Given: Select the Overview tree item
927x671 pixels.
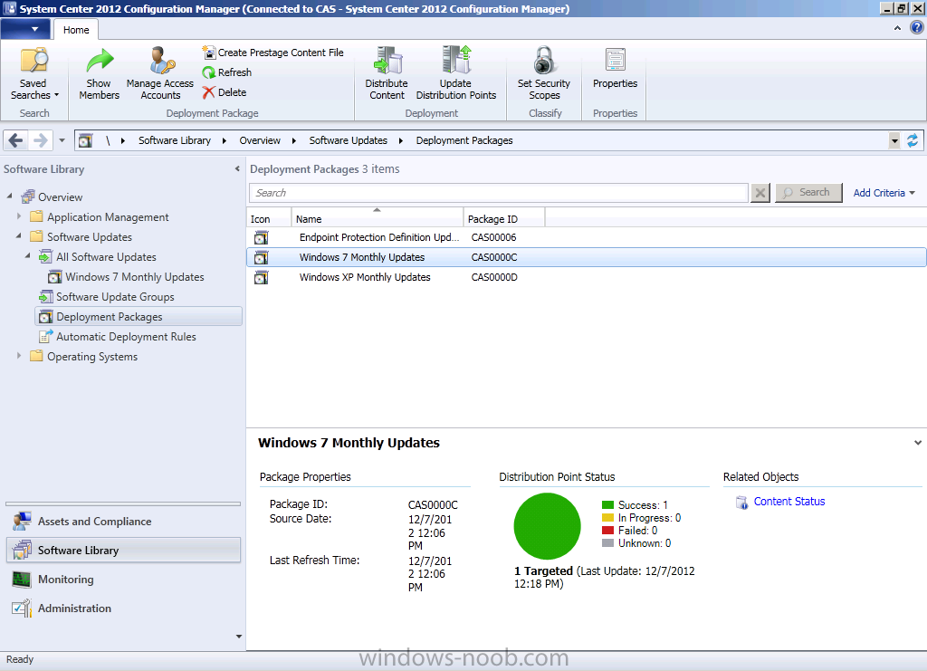Looking at the screenshot, I should [x=53, y=197].
